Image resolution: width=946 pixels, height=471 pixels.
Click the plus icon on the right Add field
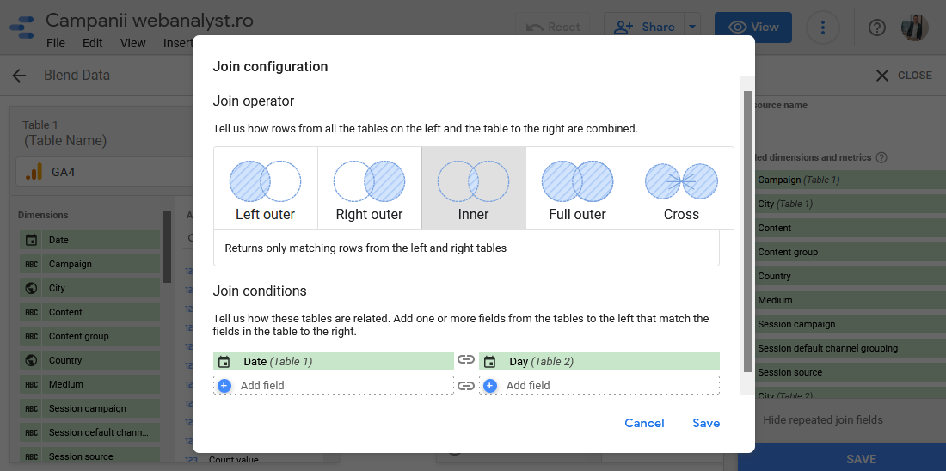[490, 385]
